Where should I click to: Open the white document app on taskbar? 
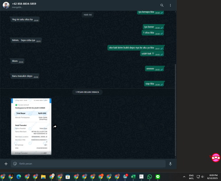coord(141,177)
